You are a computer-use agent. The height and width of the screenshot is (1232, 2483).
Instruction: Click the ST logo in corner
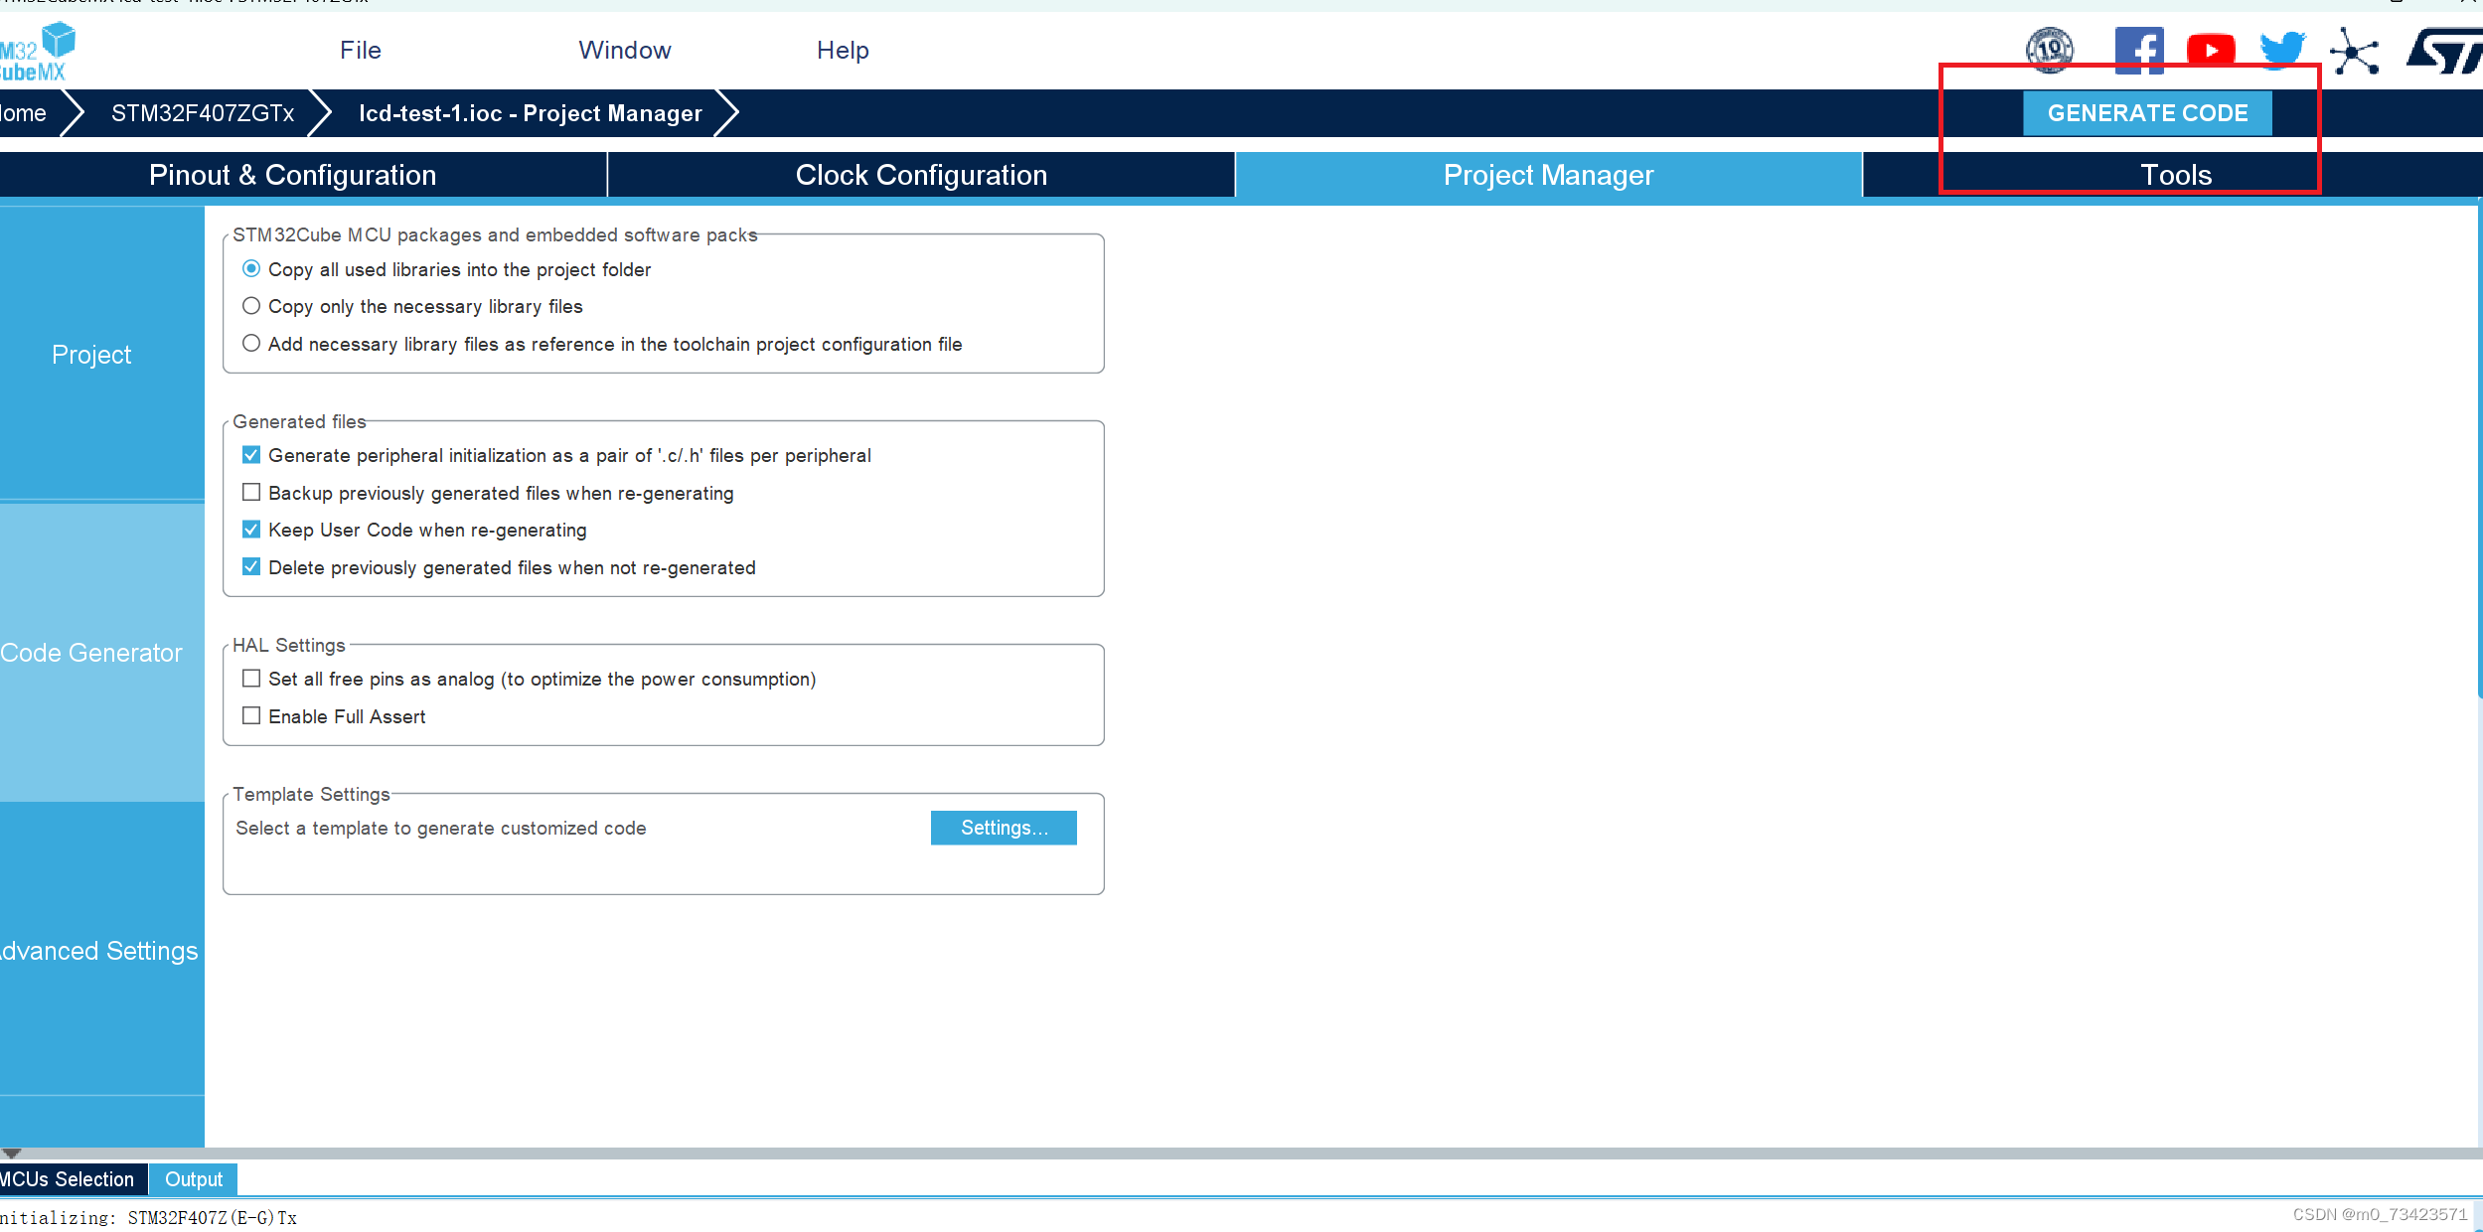click(x=2444, y=52)
